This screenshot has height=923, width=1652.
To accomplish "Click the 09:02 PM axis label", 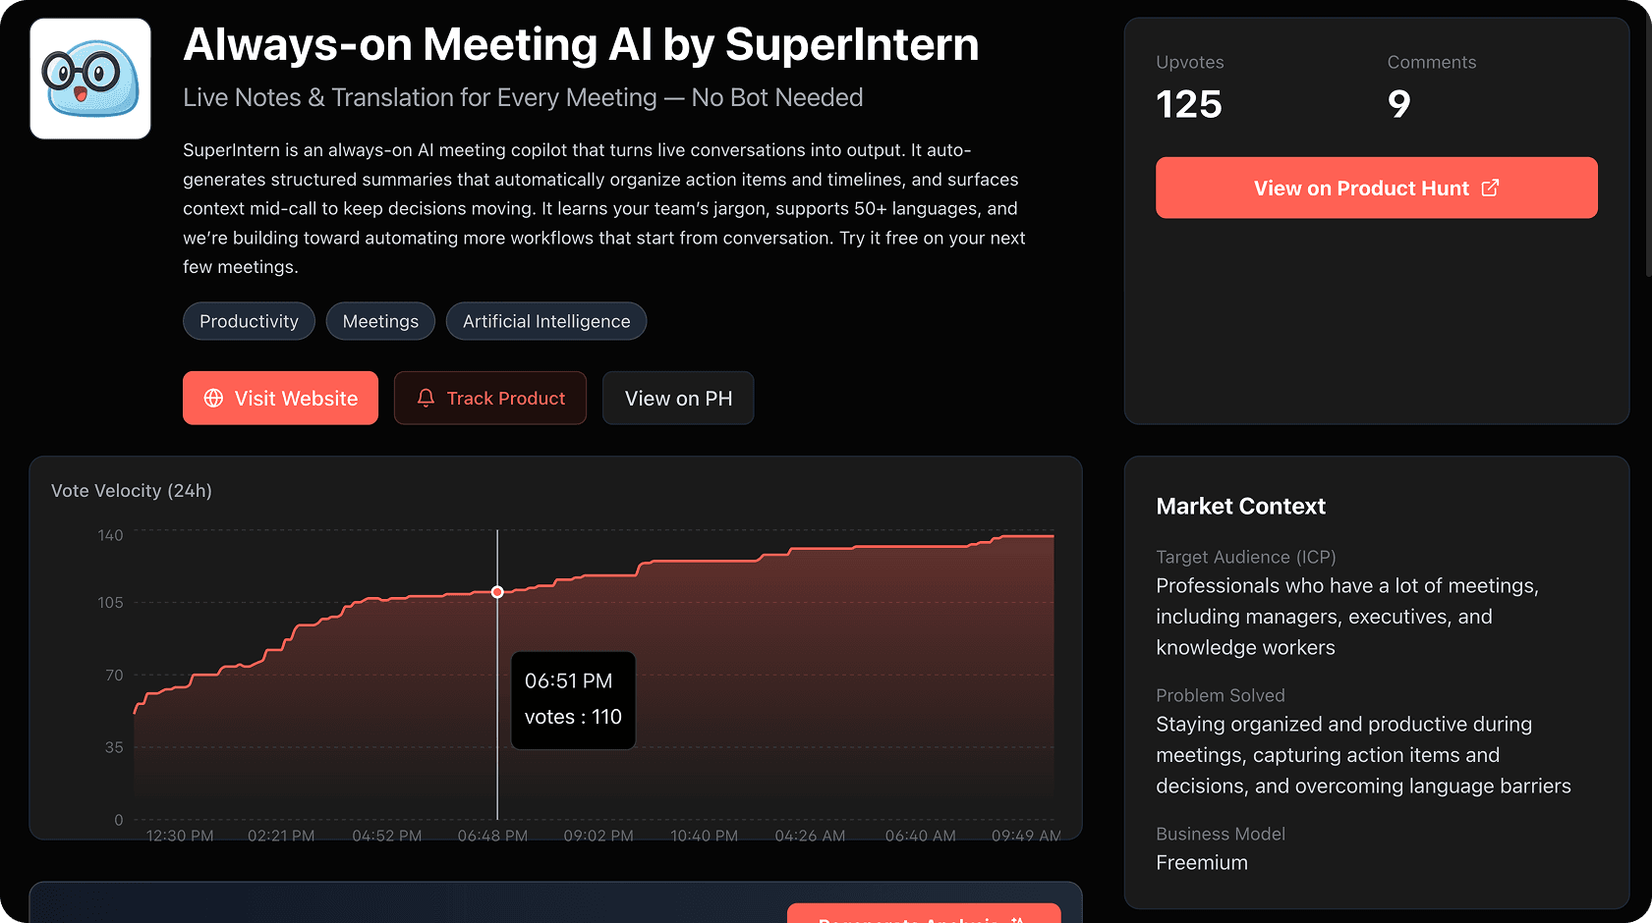I will coord(598,836).
